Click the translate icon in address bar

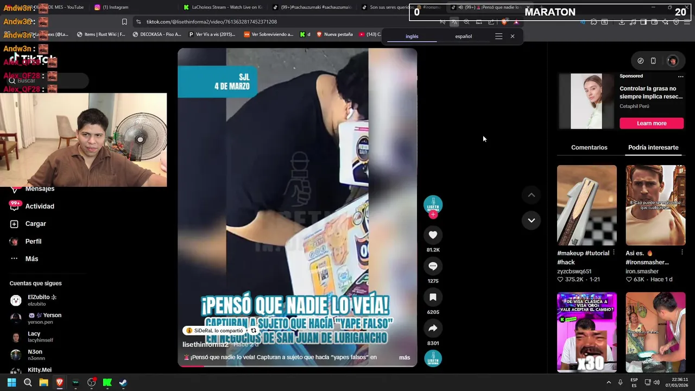click(x=454, y=22)
